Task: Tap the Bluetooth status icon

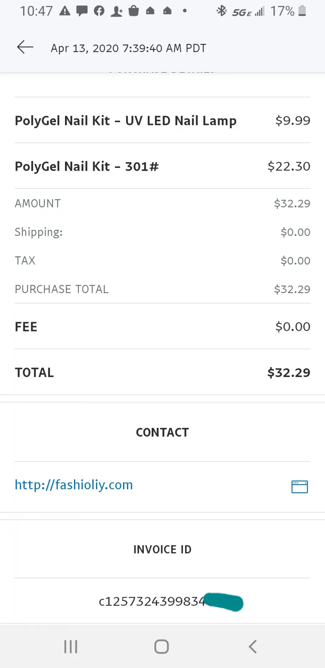Action: [x=221, y=11]
